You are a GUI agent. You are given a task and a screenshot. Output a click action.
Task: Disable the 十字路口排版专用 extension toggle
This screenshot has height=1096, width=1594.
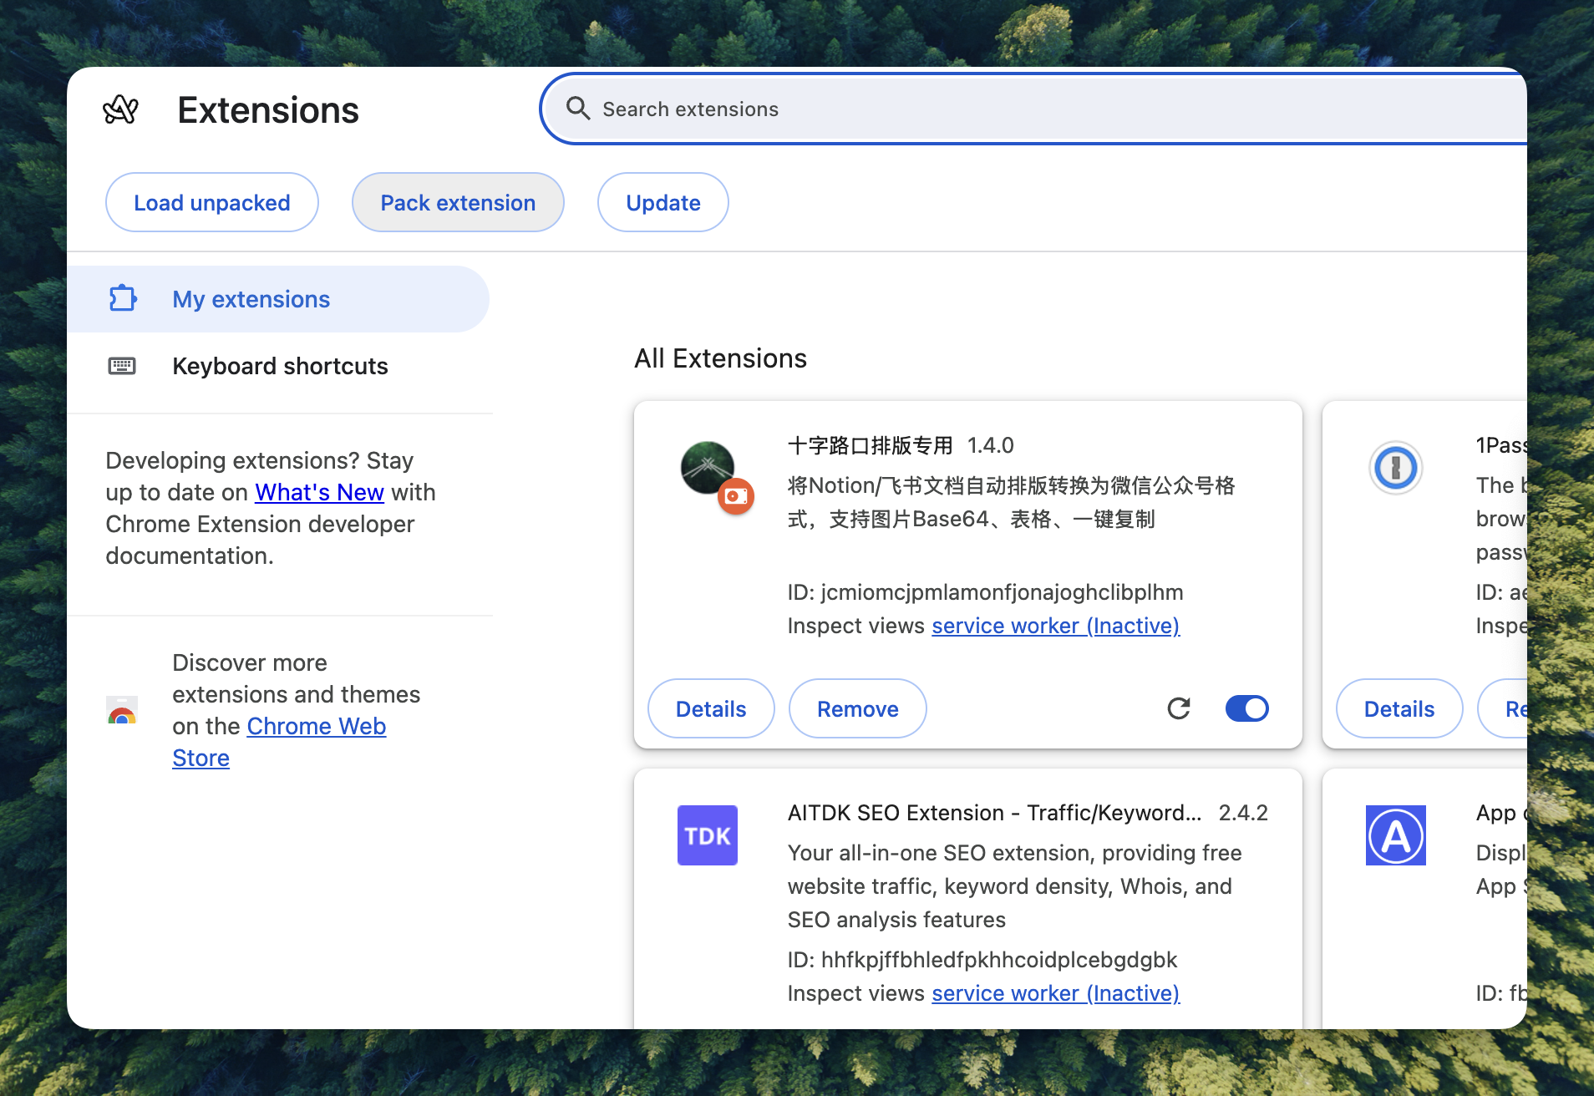tap(1246, 708)
